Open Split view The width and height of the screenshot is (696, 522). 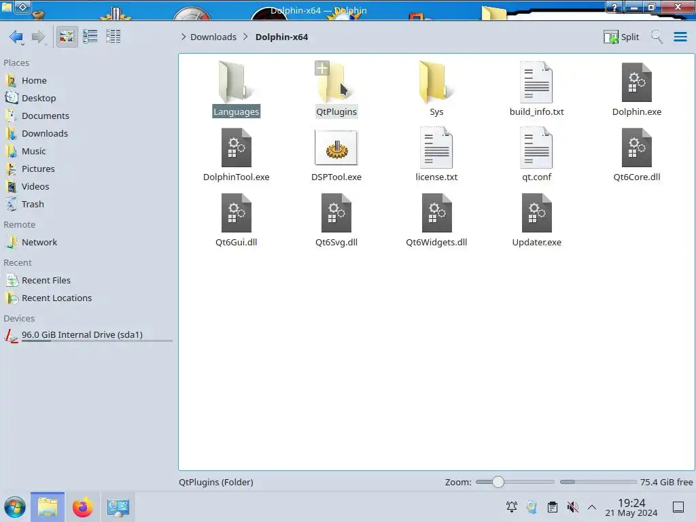pos(621,37)
